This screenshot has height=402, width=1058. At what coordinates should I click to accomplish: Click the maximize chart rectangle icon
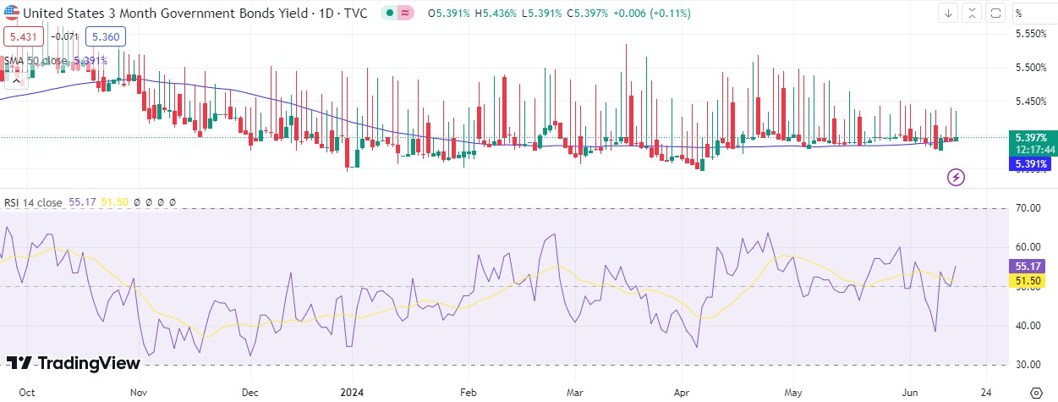(995, 13)
